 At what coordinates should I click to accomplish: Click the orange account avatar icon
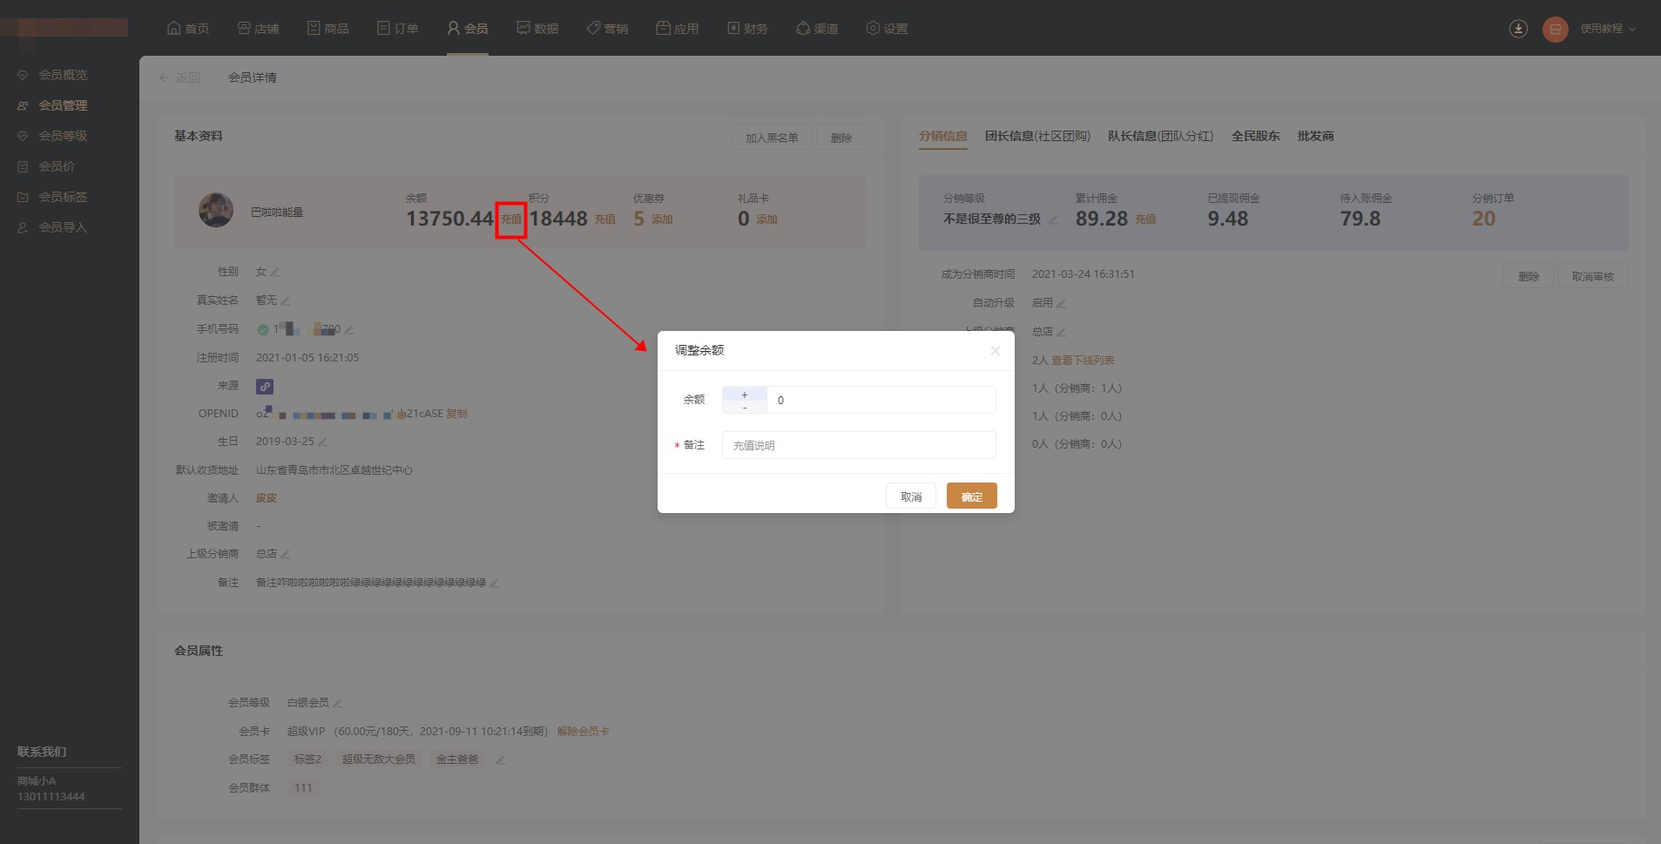[1555, 30]
